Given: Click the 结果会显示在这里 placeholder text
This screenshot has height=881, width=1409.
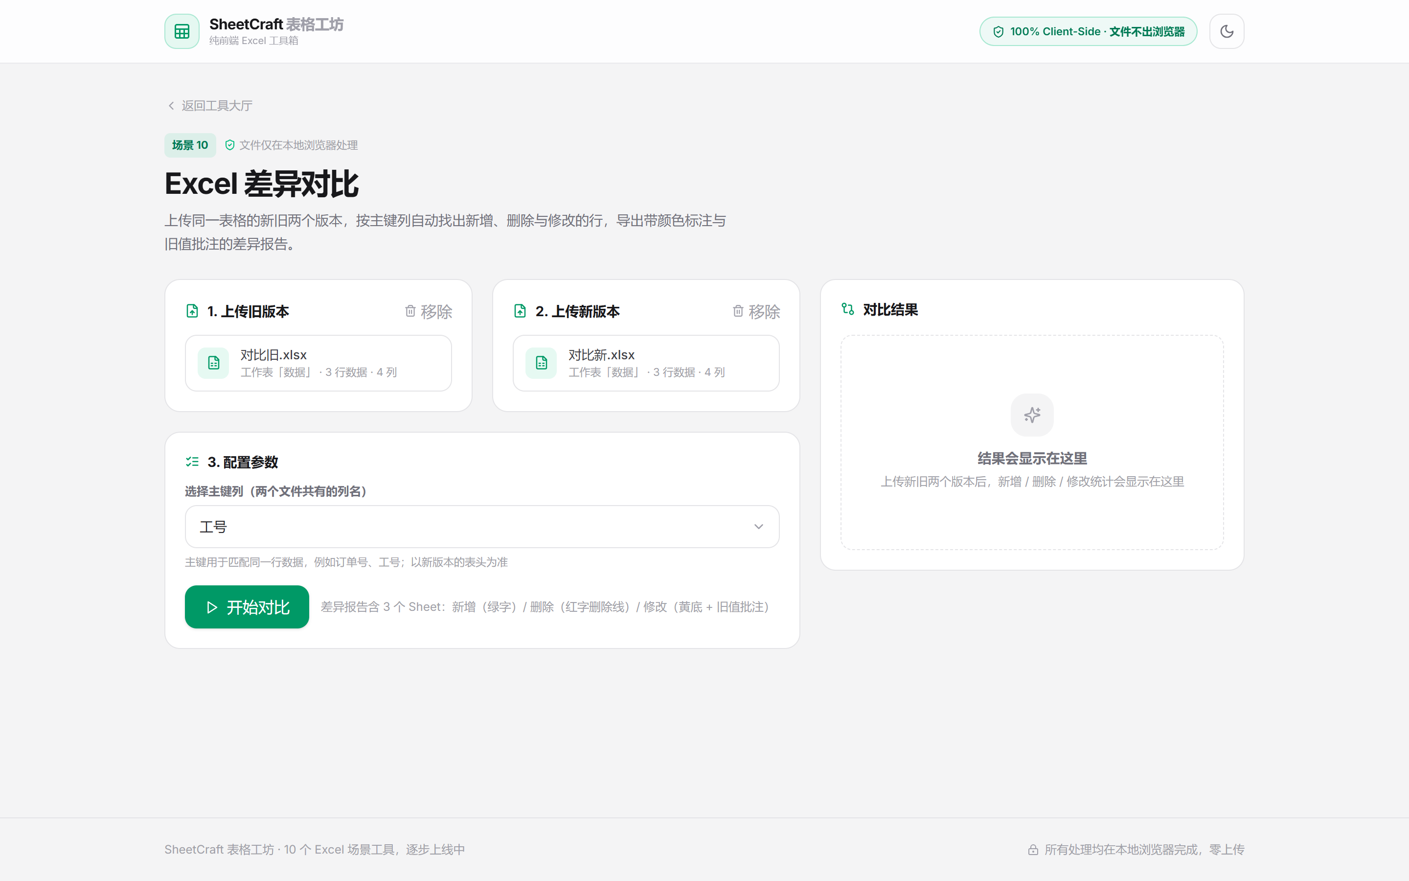Looking at the screenshot, I should [x=1032, y=459].
